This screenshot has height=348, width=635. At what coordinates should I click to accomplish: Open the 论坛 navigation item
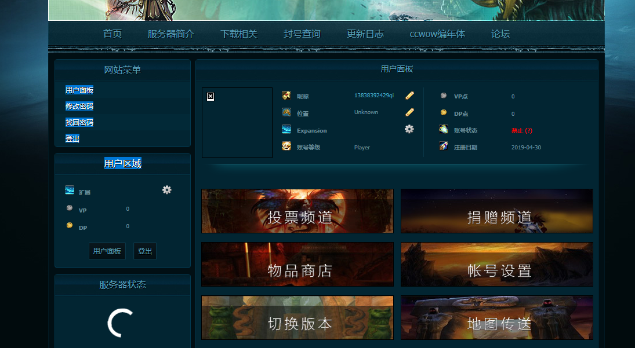click(500, 34)
